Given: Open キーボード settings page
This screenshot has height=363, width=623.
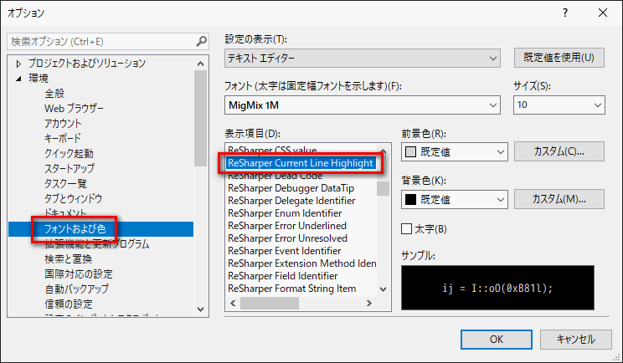Looking at the screenshot, I should [x=62, y=138].
